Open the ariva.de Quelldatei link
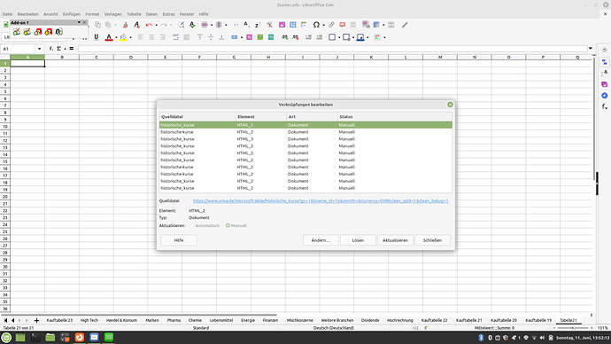The width and height of the screenshot is (611, 344). pyautogui.click(x=321, y=201)
